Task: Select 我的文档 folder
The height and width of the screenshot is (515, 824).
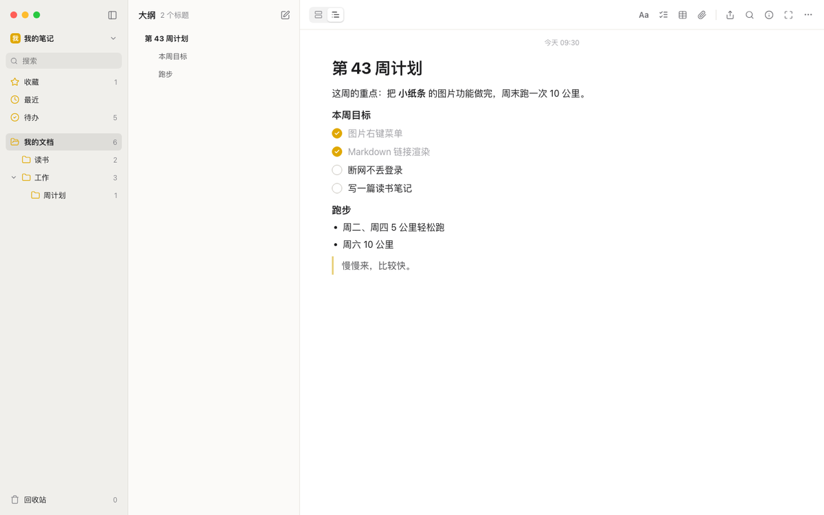Action: [x=64, y=142]
